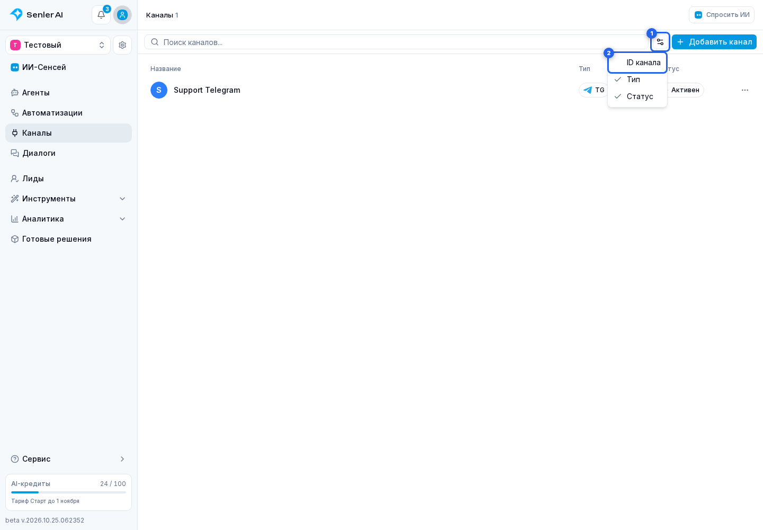Select Каналы in the sidebar
Image resolution: width=763 pixels, height=530 pixels.
(x=68, y=133)
